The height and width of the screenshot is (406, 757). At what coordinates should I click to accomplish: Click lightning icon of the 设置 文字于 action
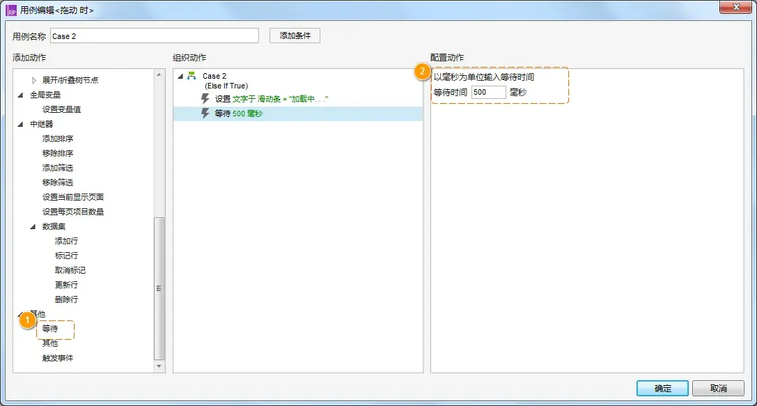[x=205, y=99]
